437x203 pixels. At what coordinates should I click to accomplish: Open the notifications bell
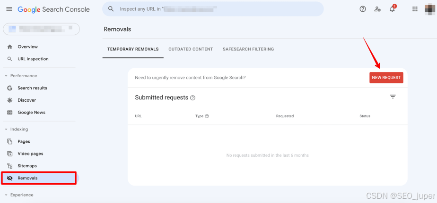(393, 9)
